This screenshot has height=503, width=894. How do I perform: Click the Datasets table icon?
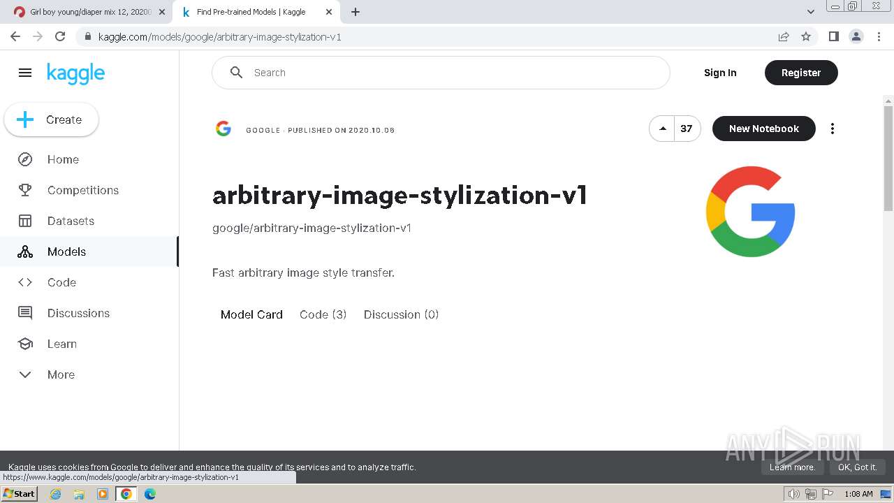(25, 221)
